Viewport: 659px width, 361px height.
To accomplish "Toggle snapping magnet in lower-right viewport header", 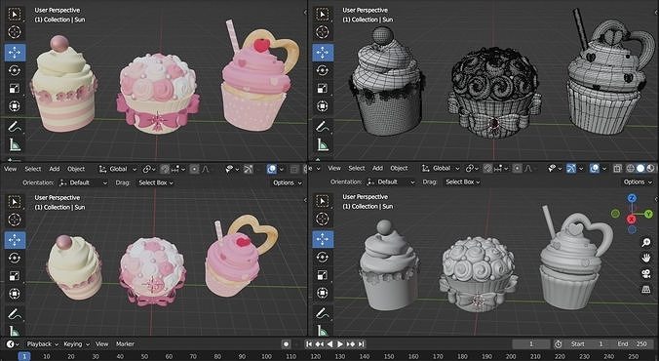I will point(488,168).
